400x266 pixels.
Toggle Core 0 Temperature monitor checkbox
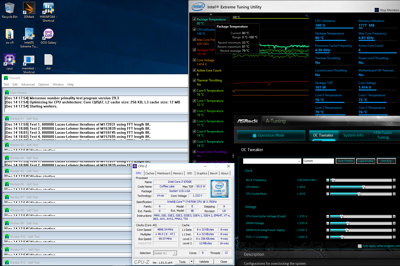194,90
